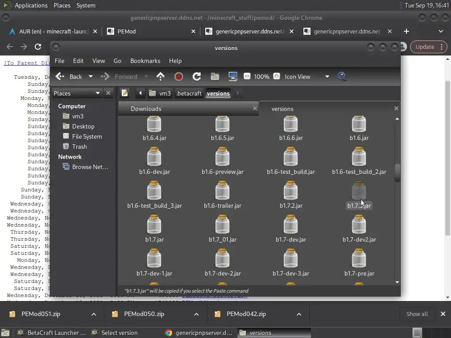Toggle the text location entry icon
Image resolution: width=451 pixels, height=338 pixels.
125,93
